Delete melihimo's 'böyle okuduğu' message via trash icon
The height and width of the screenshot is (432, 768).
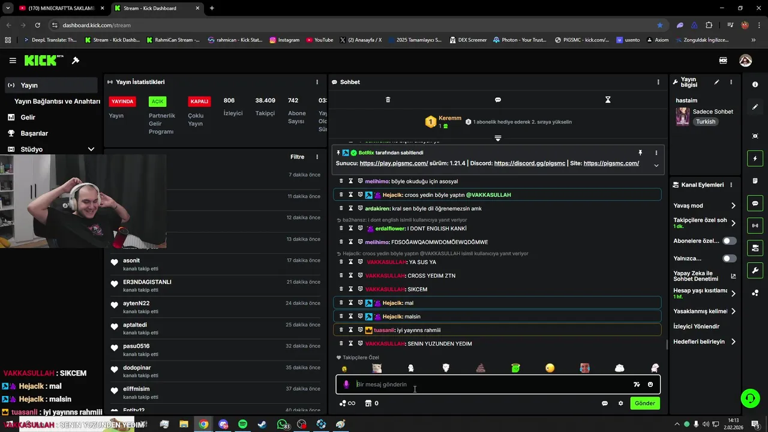(x=341, y=181)
